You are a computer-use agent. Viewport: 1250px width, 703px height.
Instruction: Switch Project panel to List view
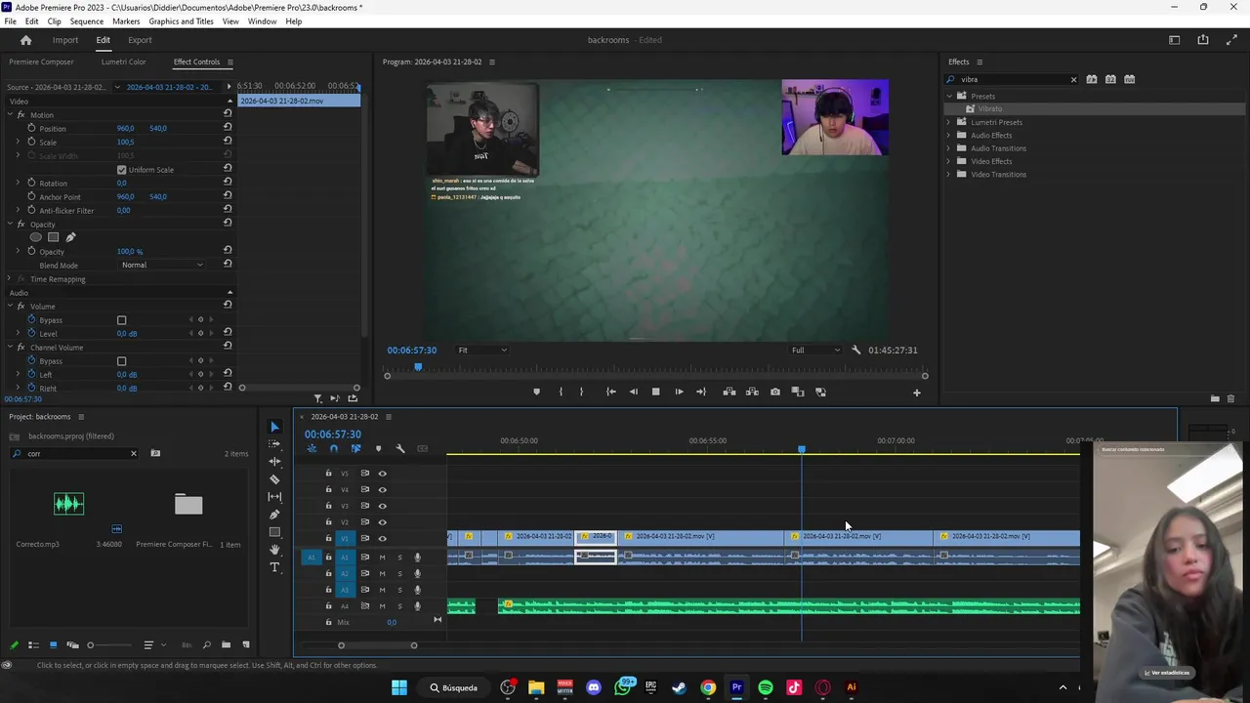(33, 644)
